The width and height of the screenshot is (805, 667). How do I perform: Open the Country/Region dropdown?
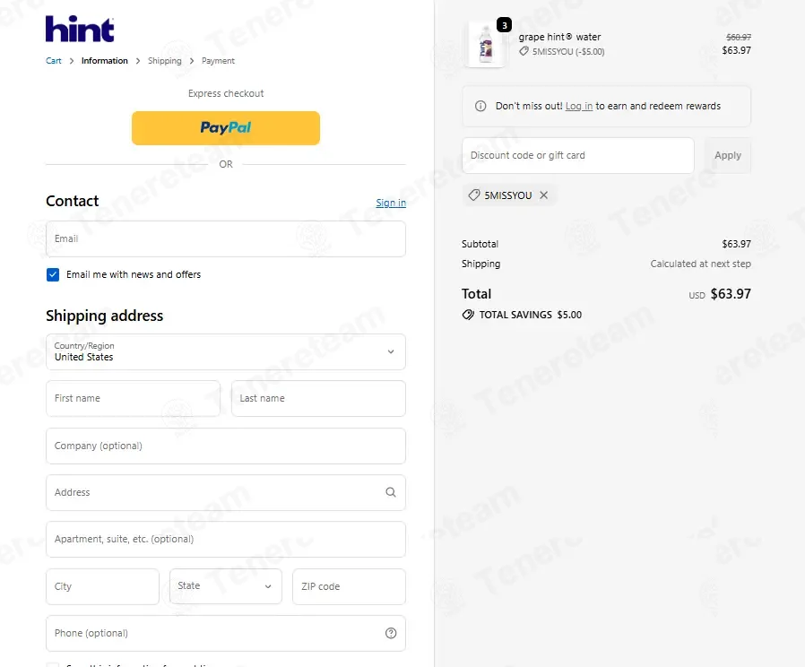tap(226, 351)
